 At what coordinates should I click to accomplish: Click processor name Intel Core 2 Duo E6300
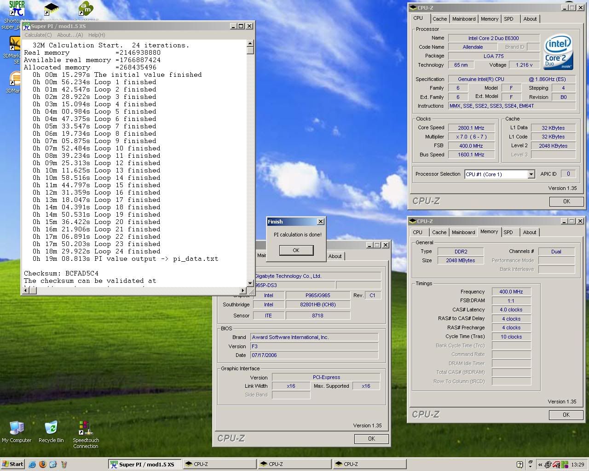point(493,38)
